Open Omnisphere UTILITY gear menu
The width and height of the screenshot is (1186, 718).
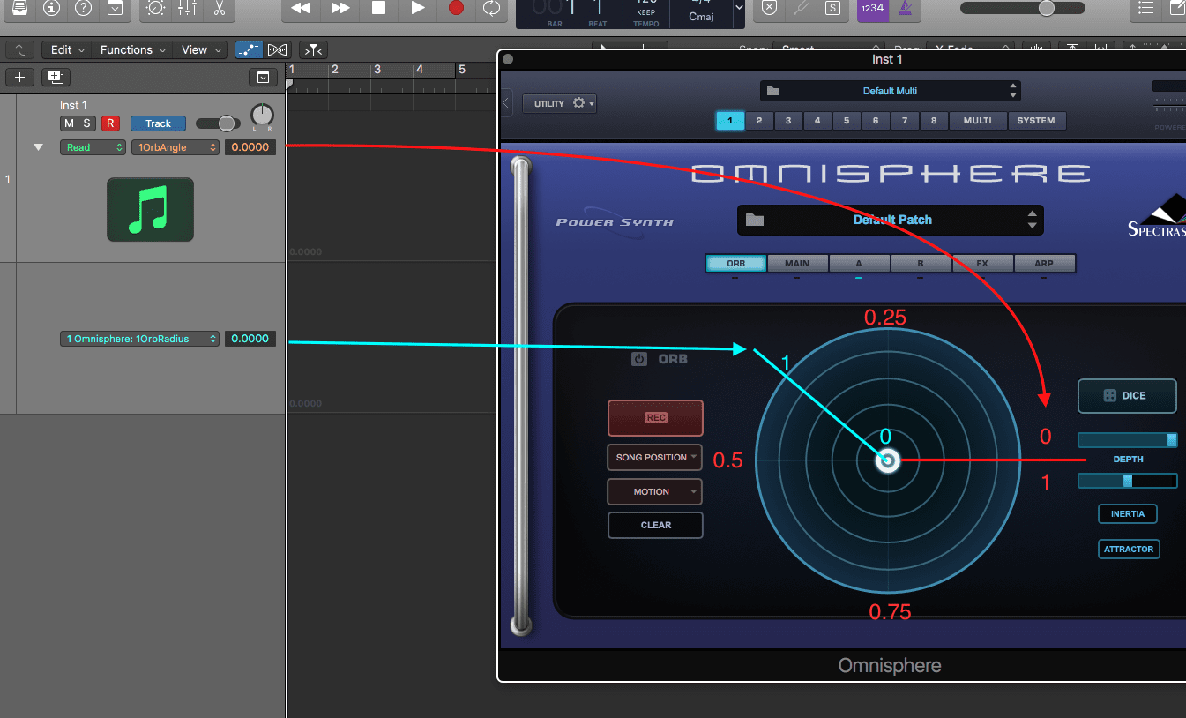[x=561, y=103]
